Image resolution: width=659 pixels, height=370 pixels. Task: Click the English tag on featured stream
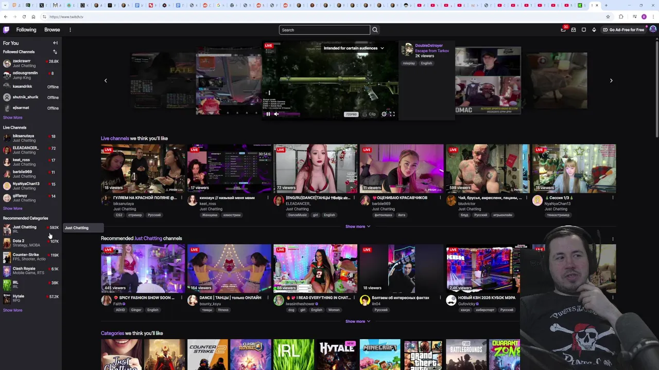tap(426, 63)
